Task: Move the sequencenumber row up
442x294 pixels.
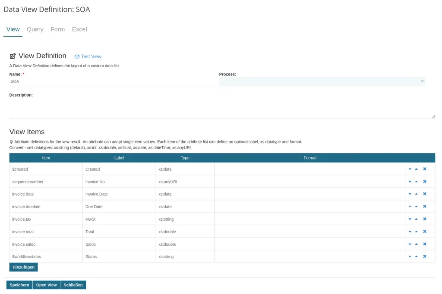Action: coord(416,181)
